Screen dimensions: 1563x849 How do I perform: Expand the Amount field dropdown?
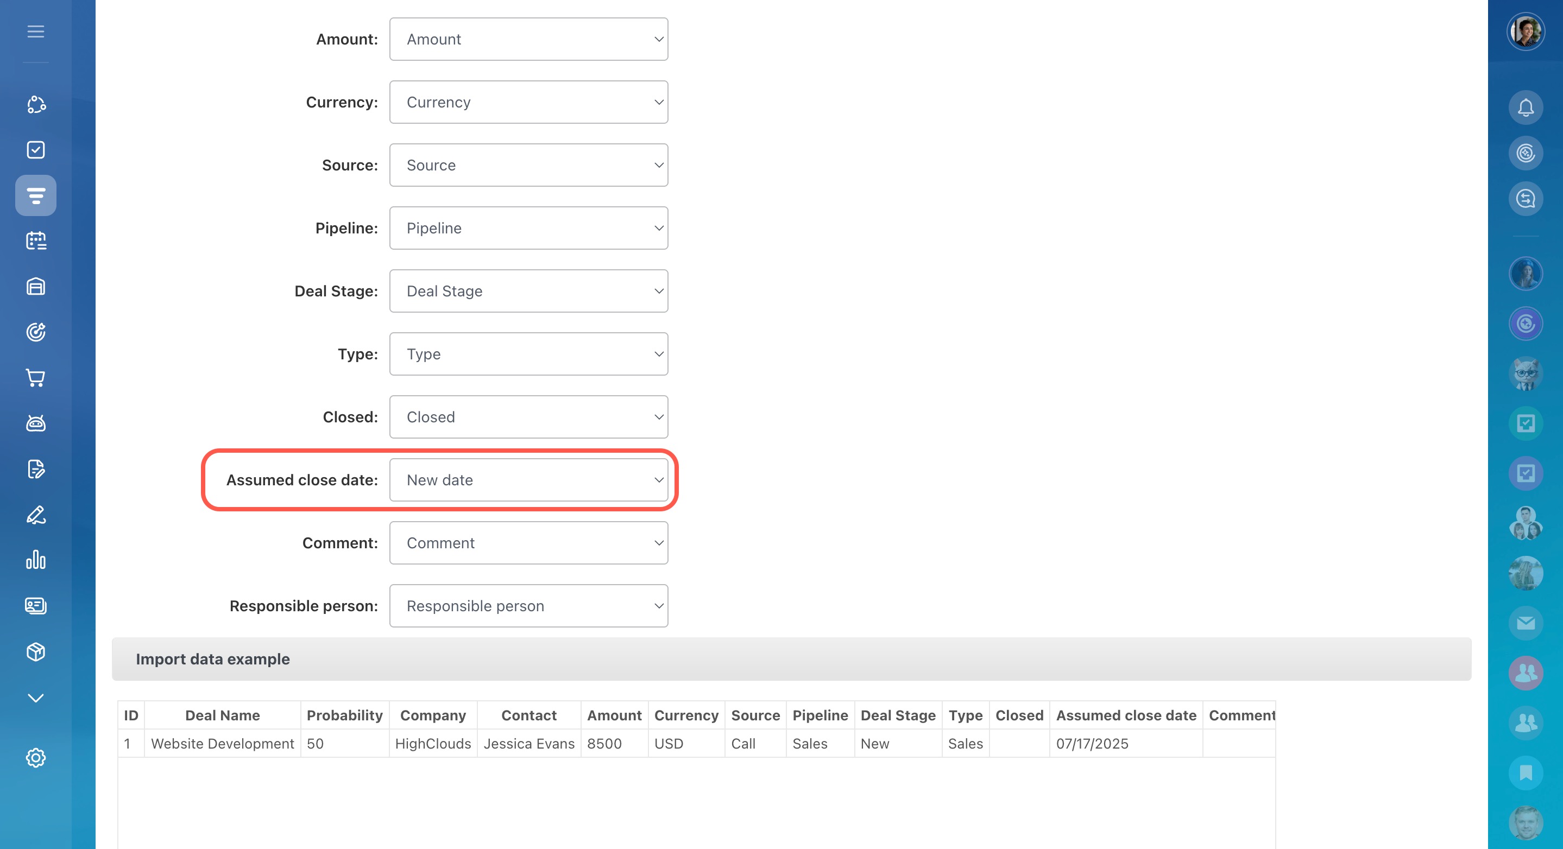click(528, 40)
